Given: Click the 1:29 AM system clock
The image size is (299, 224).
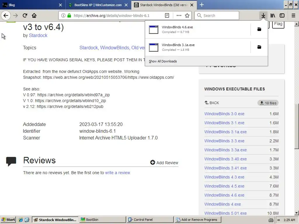Looking at the screenshot, I should tap(289, 220).
